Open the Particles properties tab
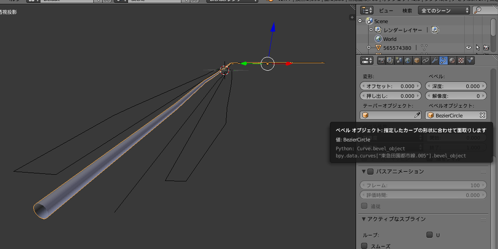The height and width of the screenshot is (249, 498). coord(470,60)
